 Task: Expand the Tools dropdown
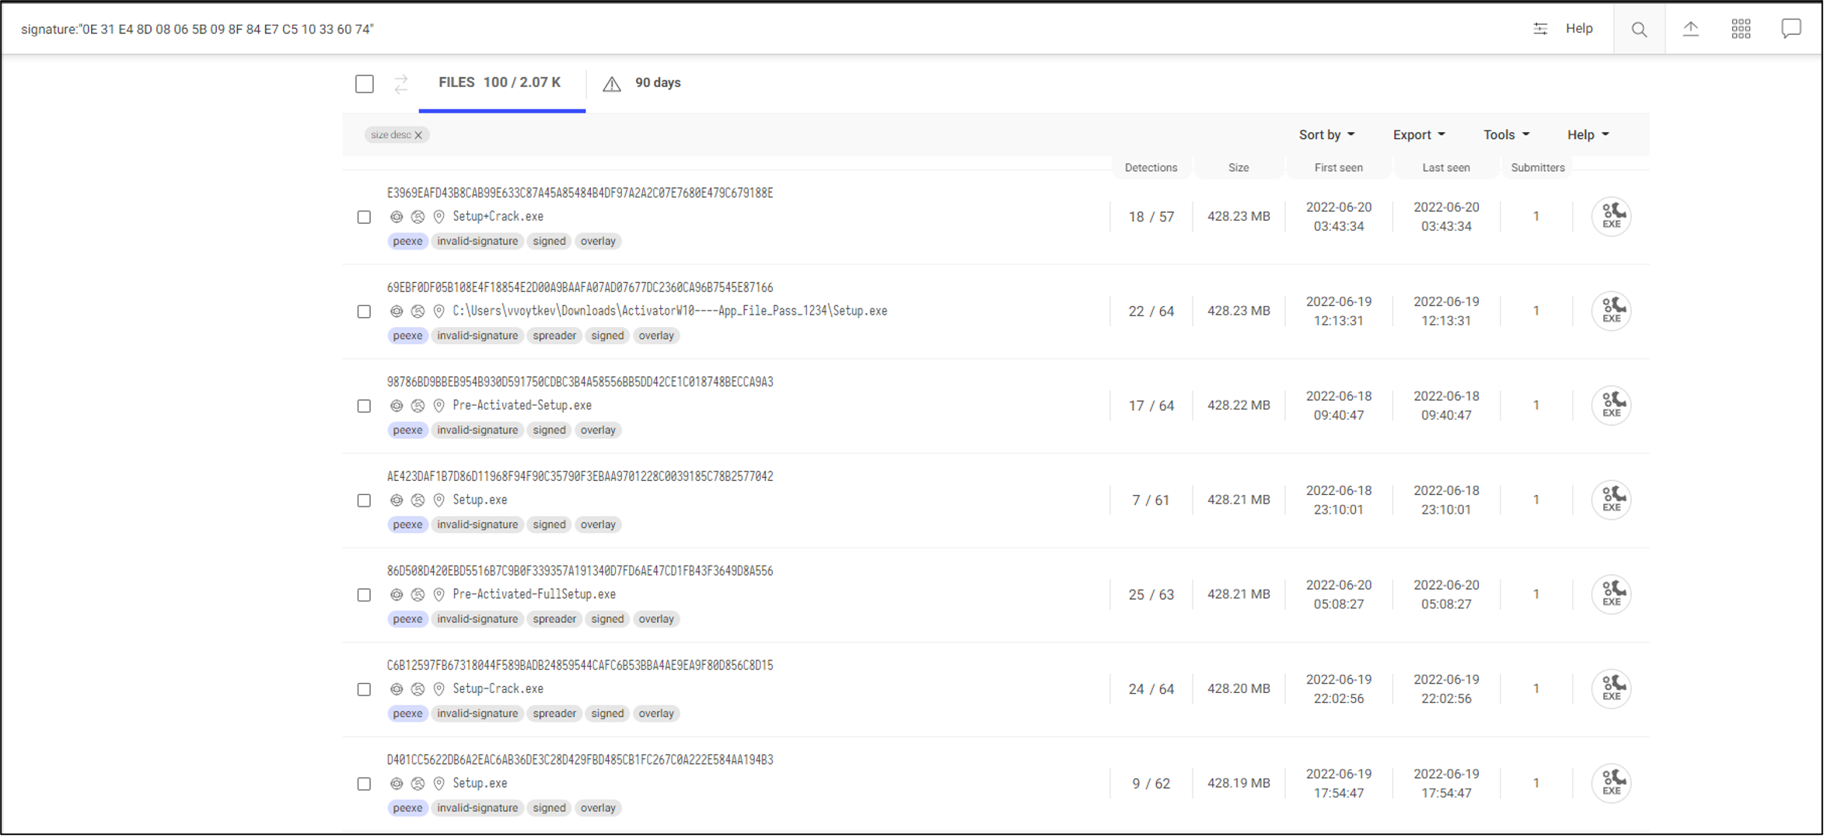click(1506, 135)
